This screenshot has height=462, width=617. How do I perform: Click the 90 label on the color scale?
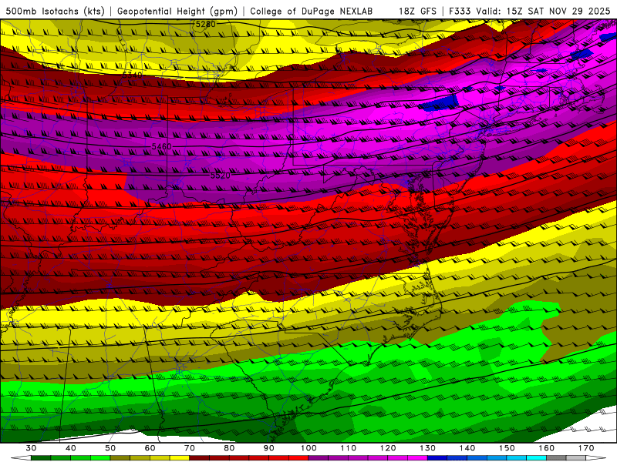pos(269,448)
